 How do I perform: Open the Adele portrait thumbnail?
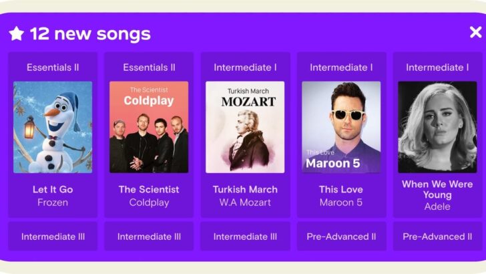(x=437, y=127)
